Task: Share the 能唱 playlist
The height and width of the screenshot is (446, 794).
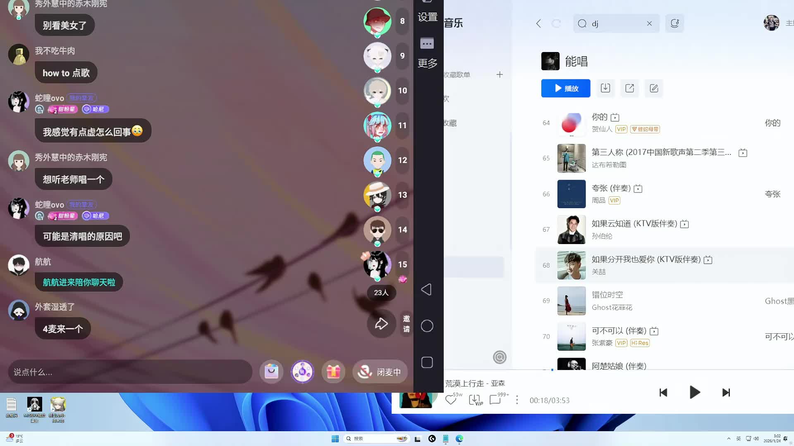Action: click(629, 88)
